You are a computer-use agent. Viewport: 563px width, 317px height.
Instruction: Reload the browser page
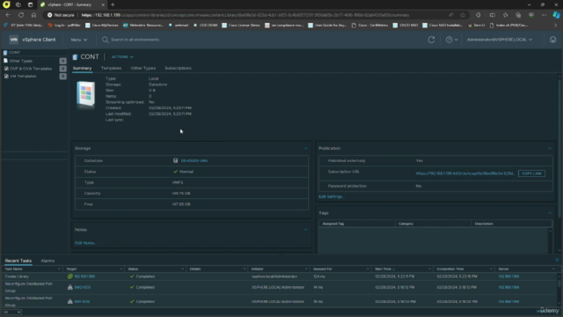point(21,15)
